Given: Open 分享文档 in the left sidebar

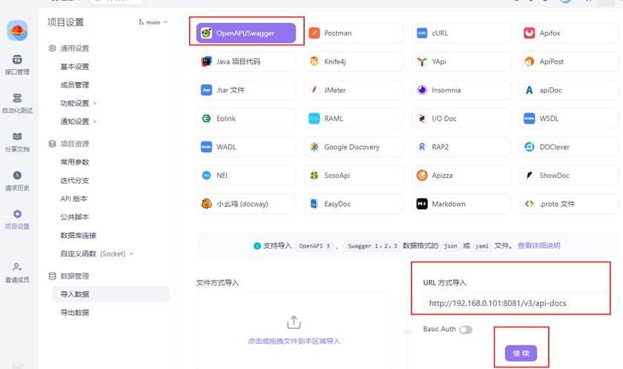Looking at the screenshot, I should [x=17, y=142].
